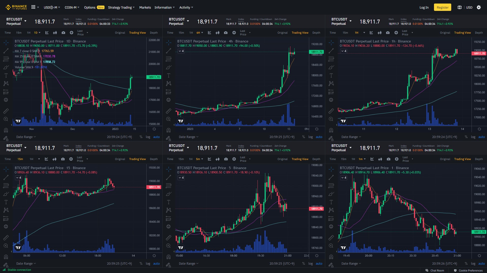Open Date Range dropdown under 1D chart

pyautogui.click(x=26, y=137)
